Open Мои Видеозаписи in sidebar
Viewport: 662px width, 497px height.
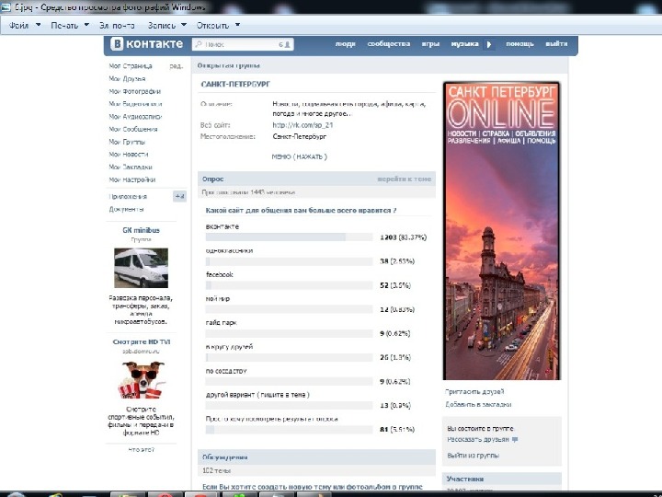pyautogui.click(x=135, y=104)
